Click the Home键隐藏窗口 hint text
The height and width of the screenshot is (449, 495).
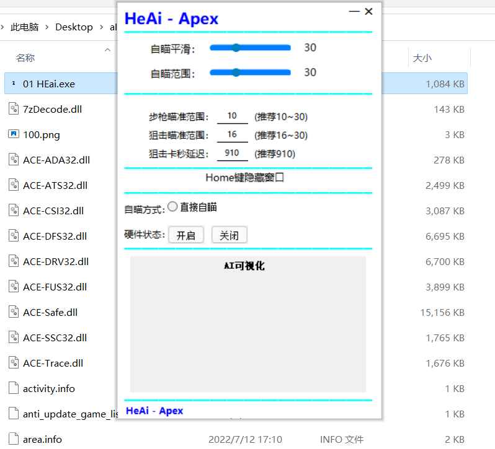tap(244, 177)
